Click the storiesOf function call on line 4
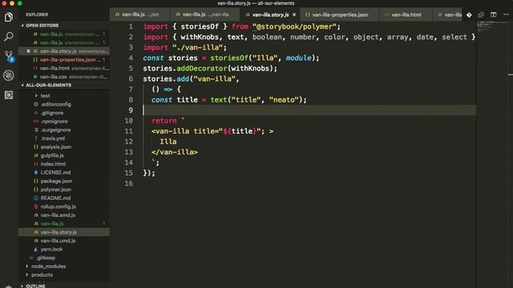The height and width of the screenshot is (288, 513). [229, 58]
